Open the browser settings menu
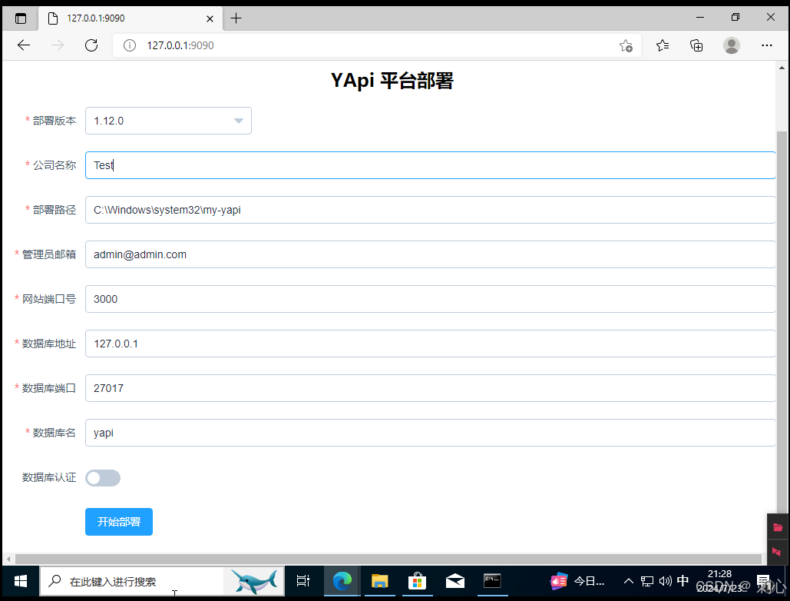This screenshot has height=601, width=790. point(766,45)
